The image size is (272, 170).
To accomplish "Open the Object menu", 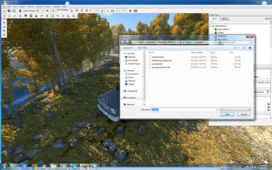I will coord(22,6).
